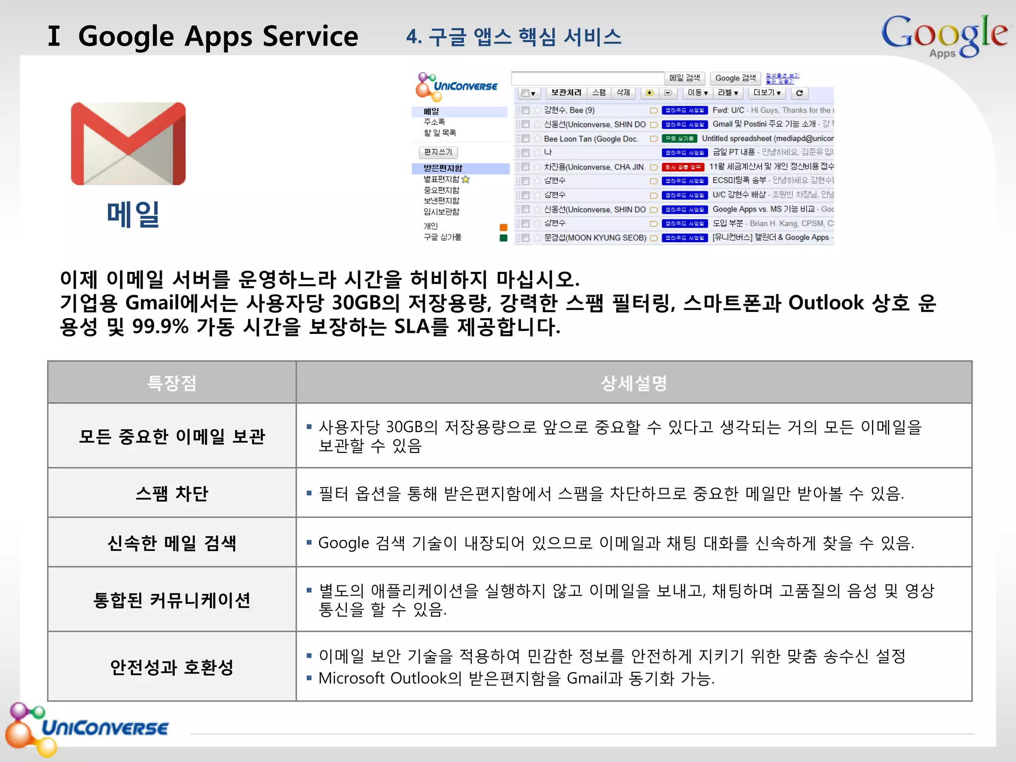Select 보낸편지함 (Sent) folder
Viewport: 1016px width, 762px height.
coord(442,200)
